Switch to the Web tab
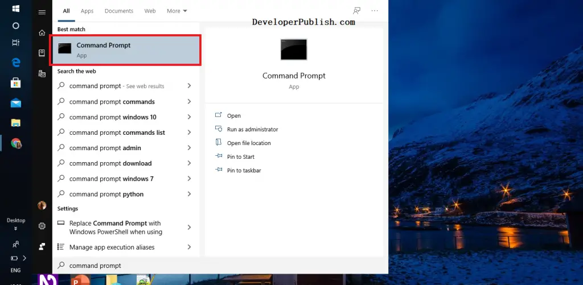 point(150,11)
